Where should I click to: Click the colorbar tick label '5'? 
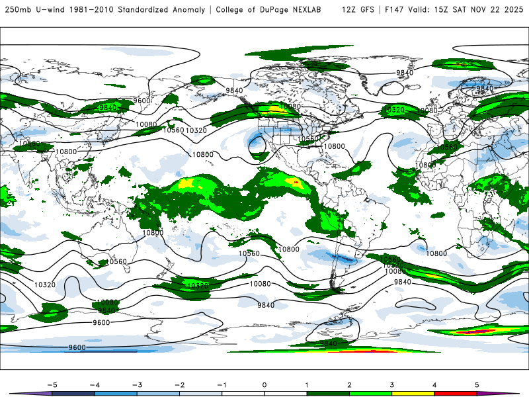coord(477,385)
